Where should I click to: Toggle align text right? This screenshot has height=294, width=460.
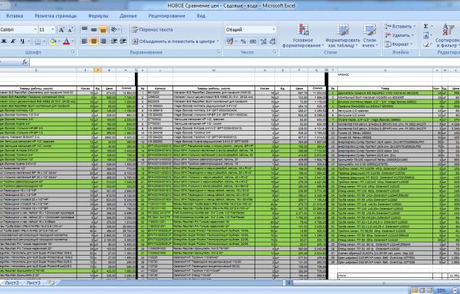coord(103,41)
